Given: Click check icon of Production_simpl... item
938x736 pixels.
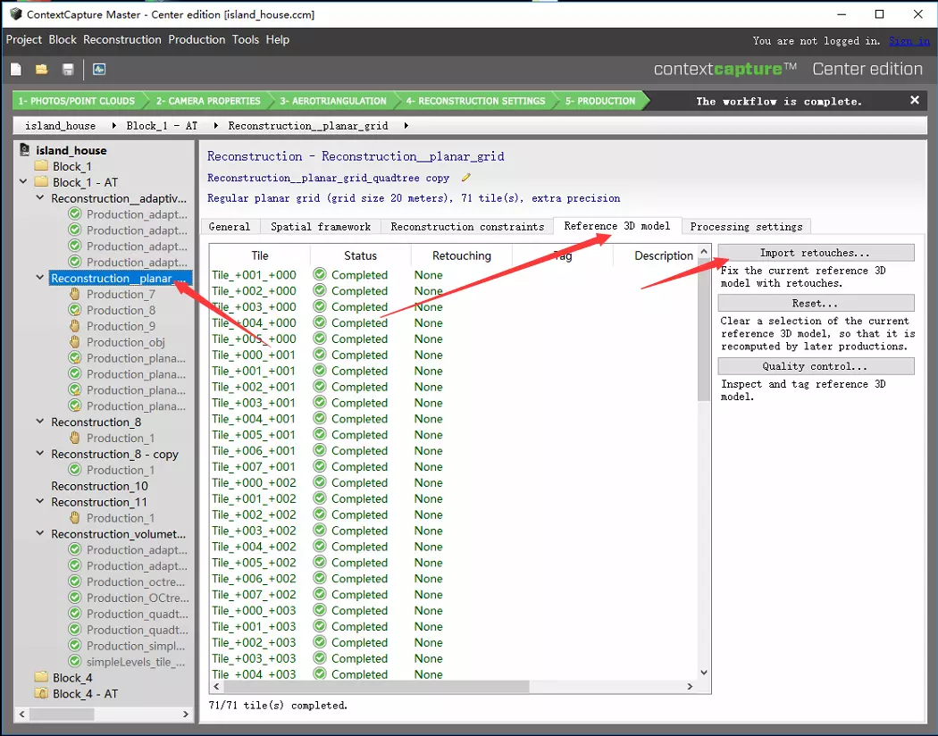Looking at the screenshot, I should click(x=75, y=645).
